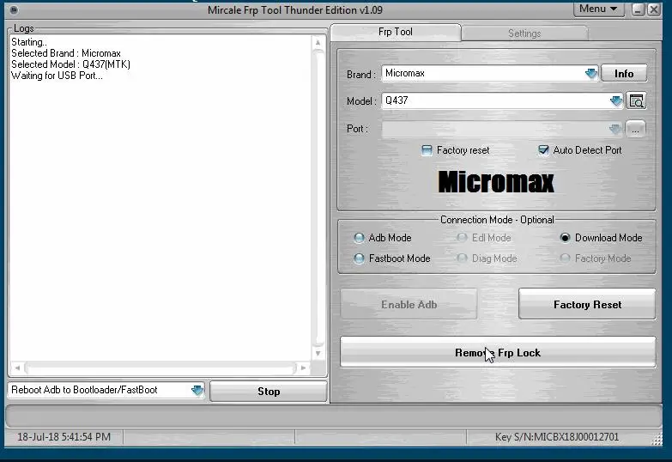Expand the Port dropdown arrow
Screen dimensions: 672x462
coord(616,129)
